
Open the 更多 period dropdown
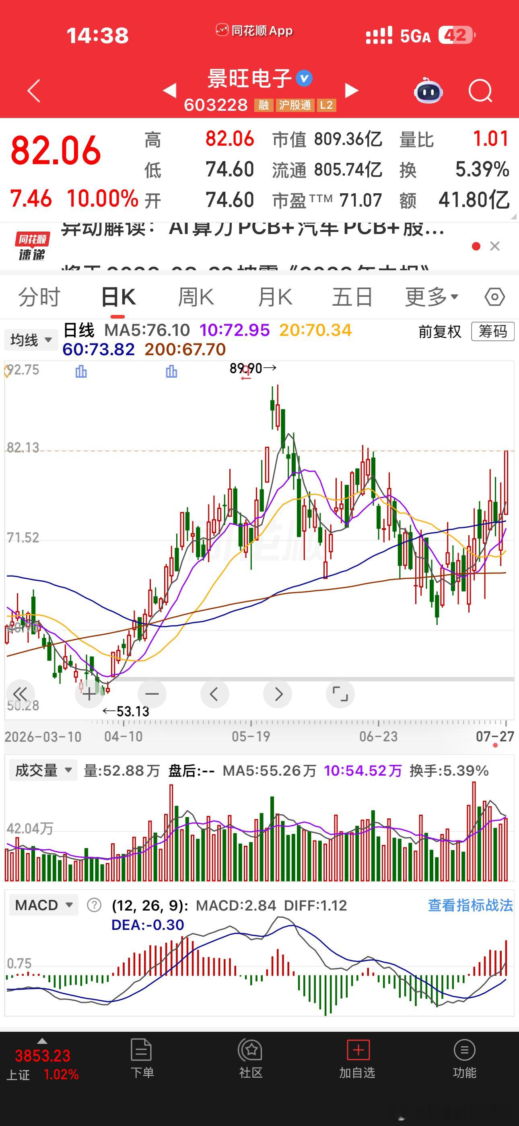coord(431,297)
